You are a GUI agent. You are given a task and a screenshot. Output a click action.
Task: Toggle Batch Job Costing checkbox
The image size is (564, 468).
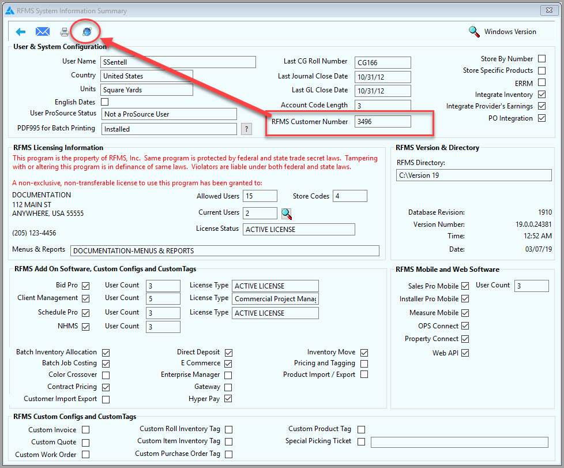(106, 364)
